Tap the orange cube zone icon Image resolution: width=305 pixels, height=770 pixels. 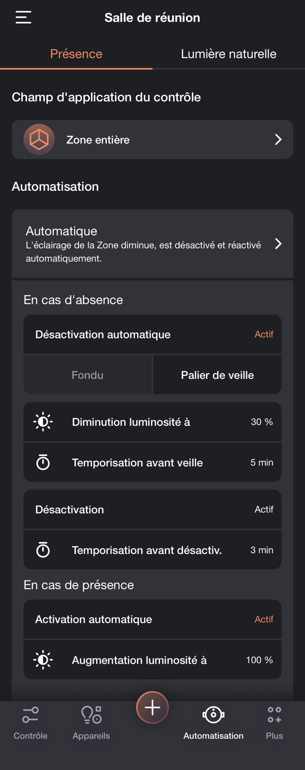39,140
